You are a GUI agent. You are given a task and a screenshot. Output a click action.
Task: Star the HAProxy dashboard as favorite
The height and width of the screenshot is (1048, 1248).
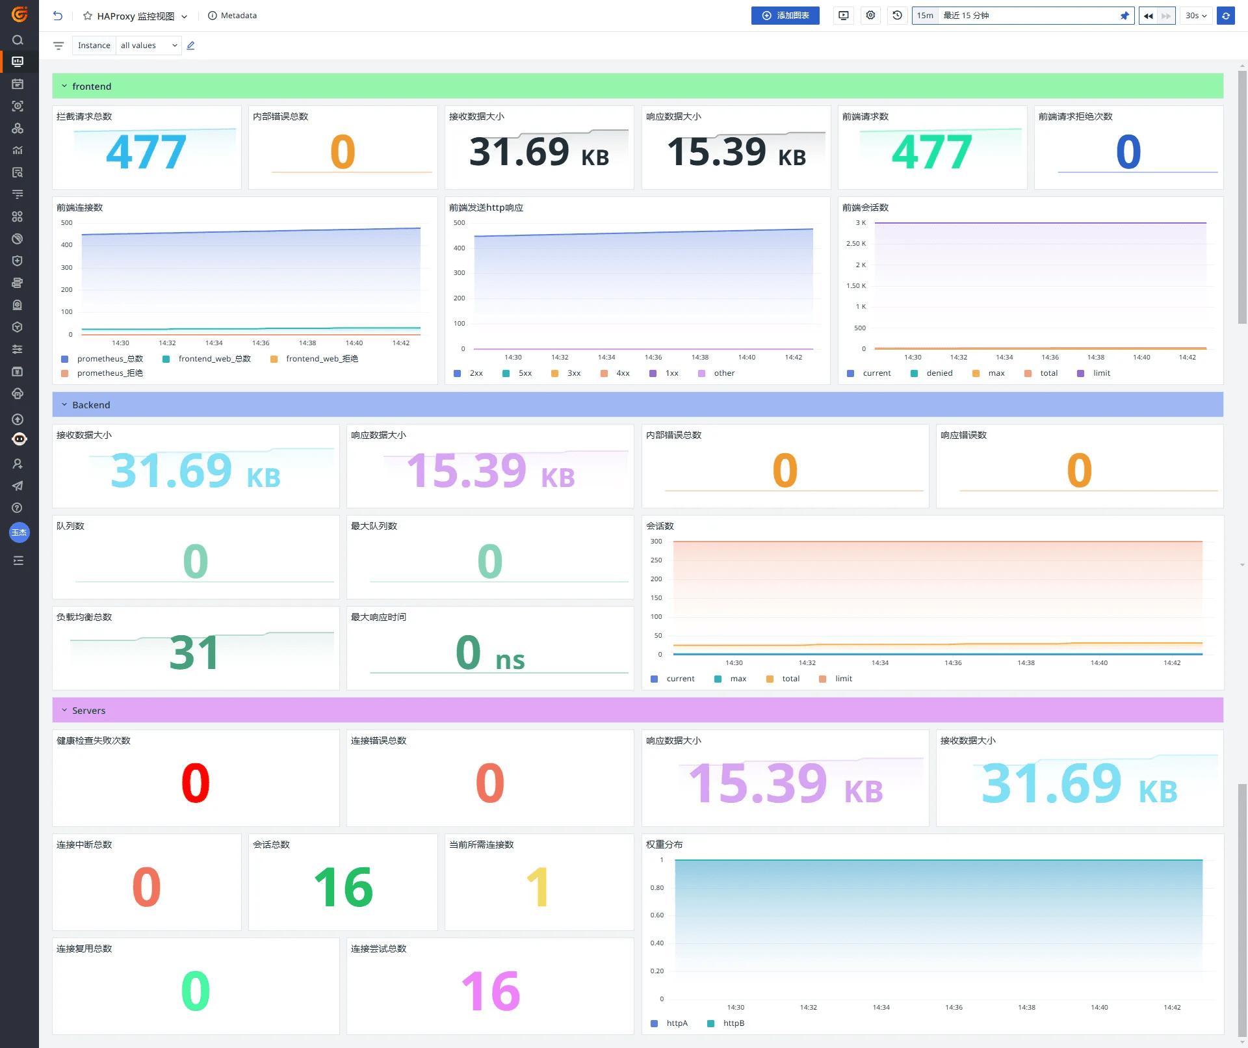(87, 16)
